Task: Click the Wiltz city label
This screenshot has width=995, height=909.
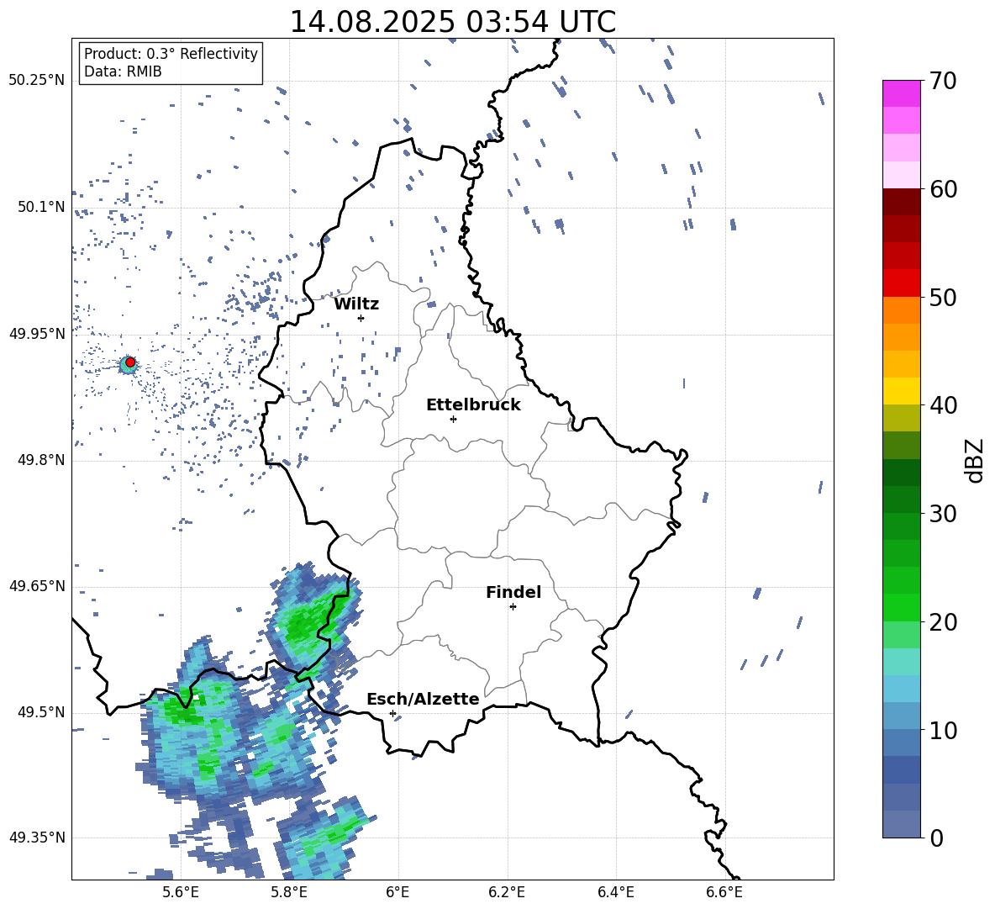Action: click(x=356, y=304)
